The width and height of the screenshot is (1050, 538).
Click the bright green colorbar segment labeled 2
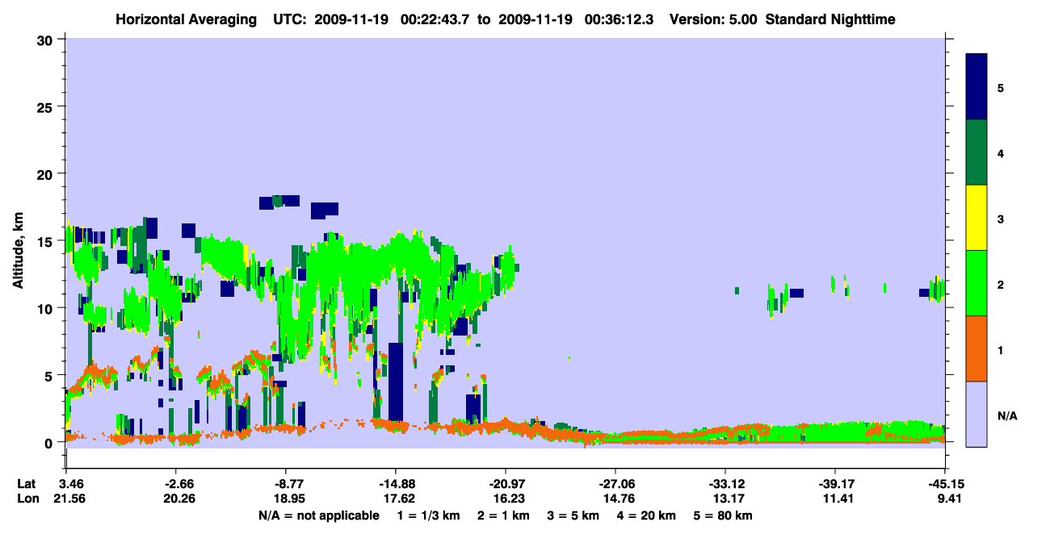tap(976, 283)
